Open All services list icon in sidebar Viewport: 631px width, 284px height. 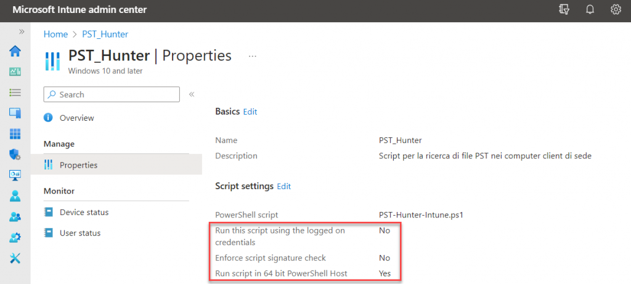pyautogui.click(x=15, y=92)
